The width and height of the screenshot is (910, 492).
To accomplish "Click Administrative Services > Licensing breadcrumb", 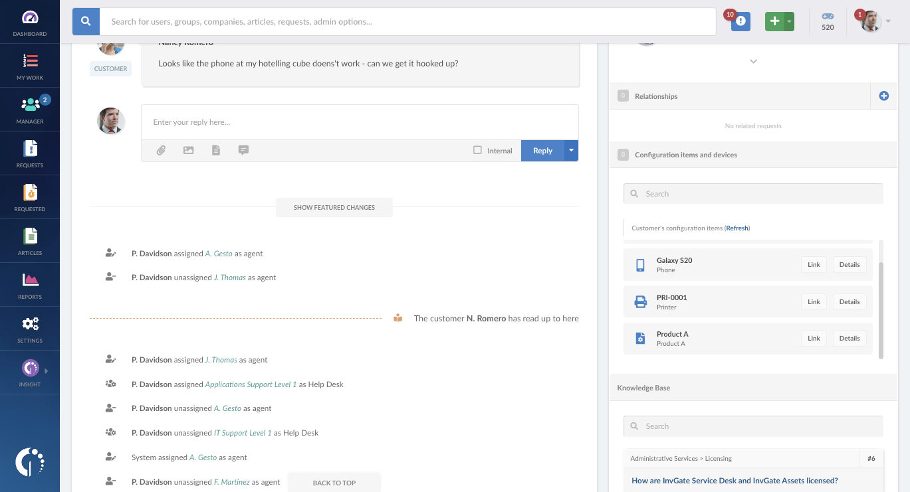I will (681, 458).
